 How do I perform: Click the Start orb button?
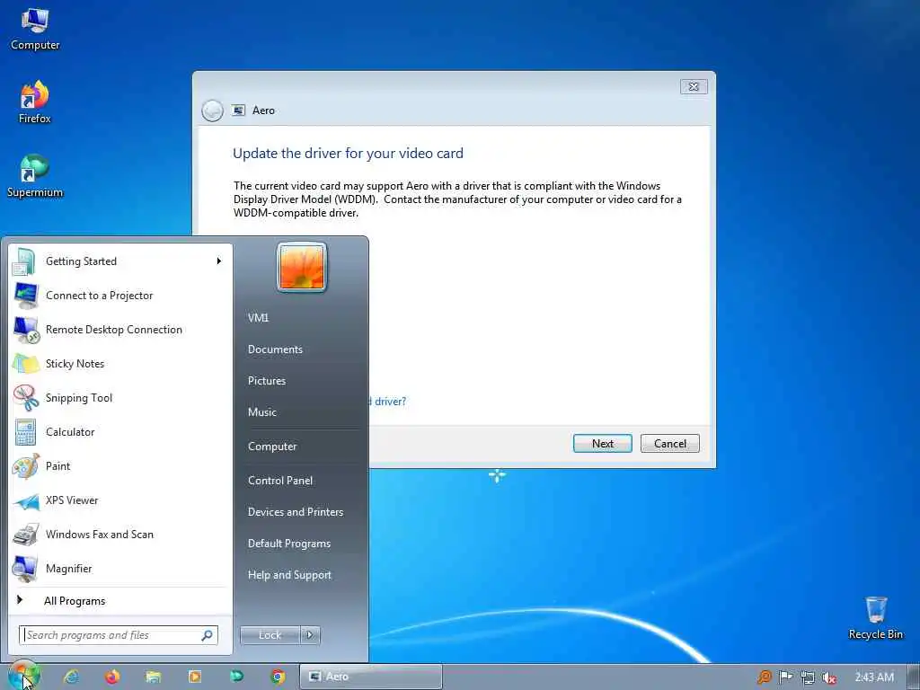[x=24, y=677]
